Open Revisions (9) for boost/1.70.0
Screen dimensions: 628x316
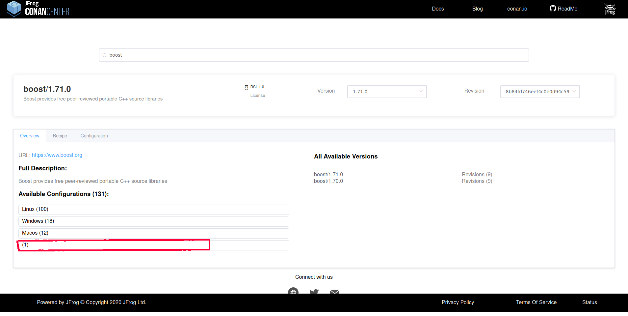click(x=477, y=181)
